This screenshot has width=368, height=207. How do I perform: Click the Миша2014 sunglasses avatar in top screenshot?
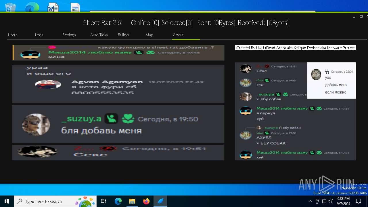(x=30, y=55)
